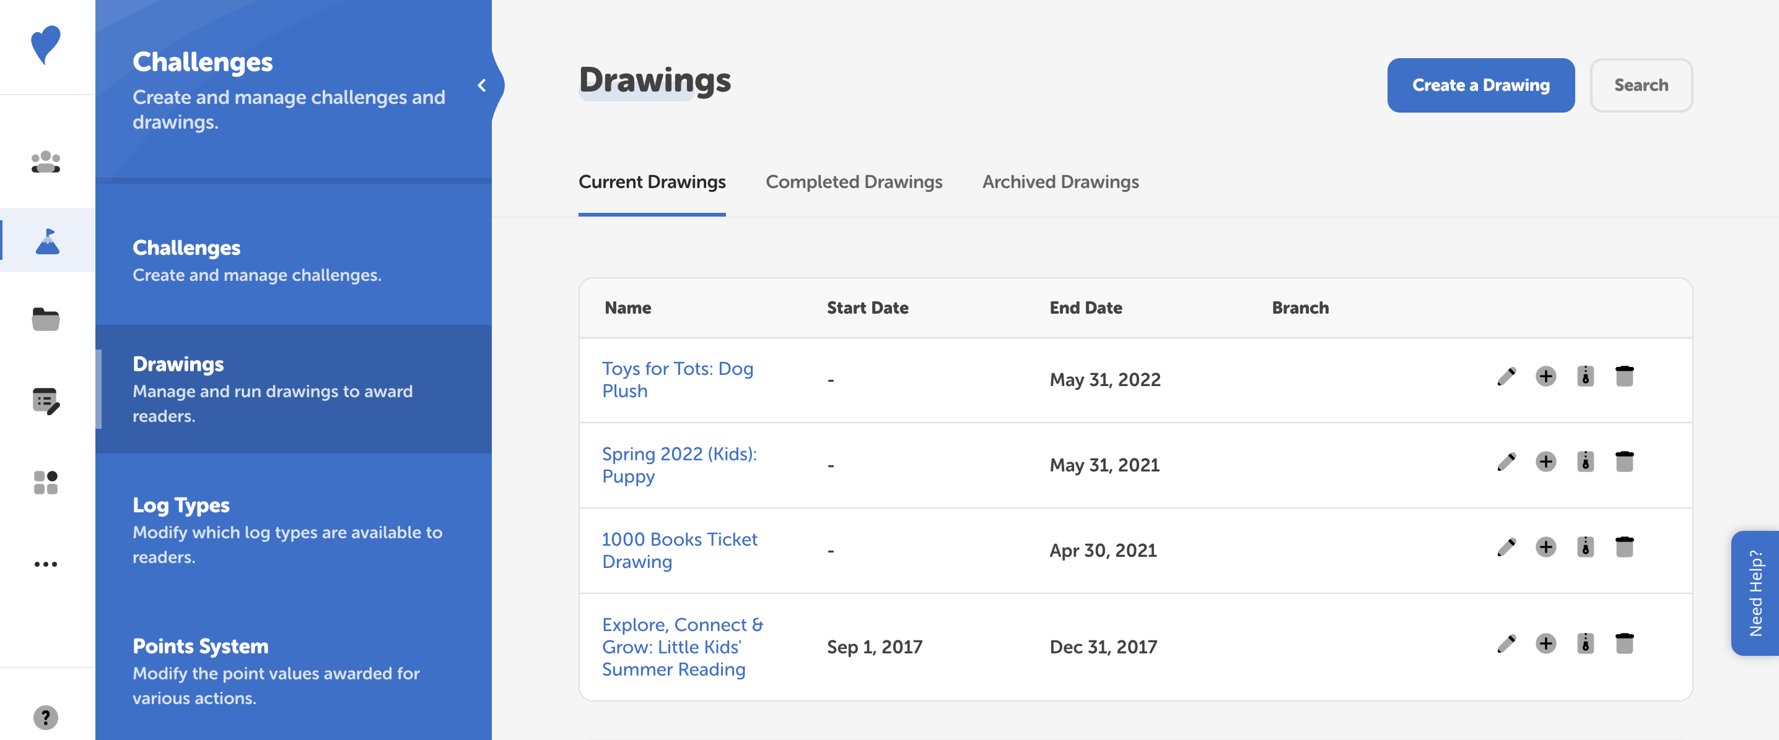Image resolution: width=1779 pixels, height=740 pixels.
Task: Select the Readers icon in the sidebar
Action: [x=46, y=161]
